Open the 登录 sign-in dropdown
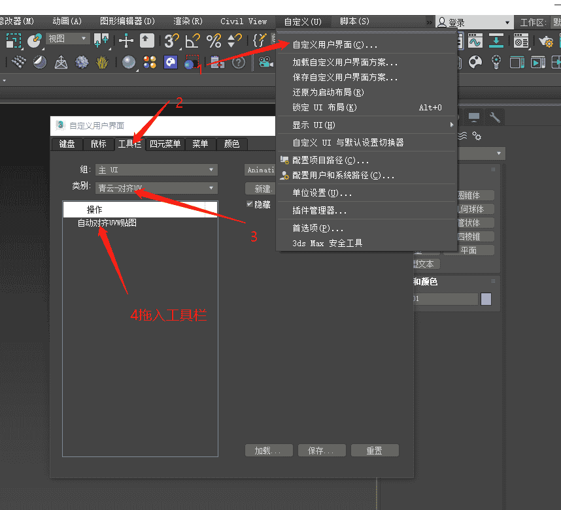The image size is (561, 510). coord(475,22)
